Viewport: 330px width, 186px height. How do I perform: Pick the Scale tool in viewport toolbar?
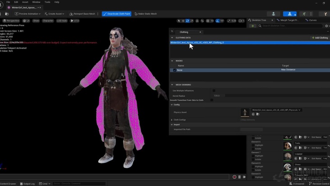(x=192, y=21)
